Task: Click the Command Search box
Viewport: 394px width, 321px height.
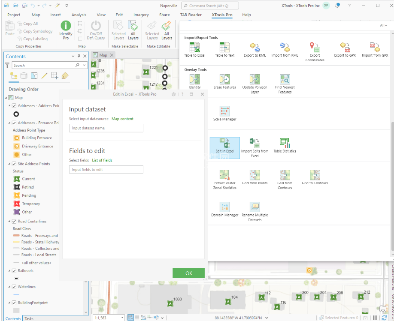Action: 210,6
